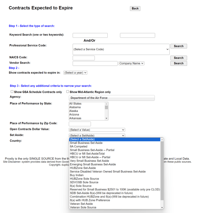Choose Very Small Business Set Aside option
Screen dimensions: 213x213
tap(115, 161)
